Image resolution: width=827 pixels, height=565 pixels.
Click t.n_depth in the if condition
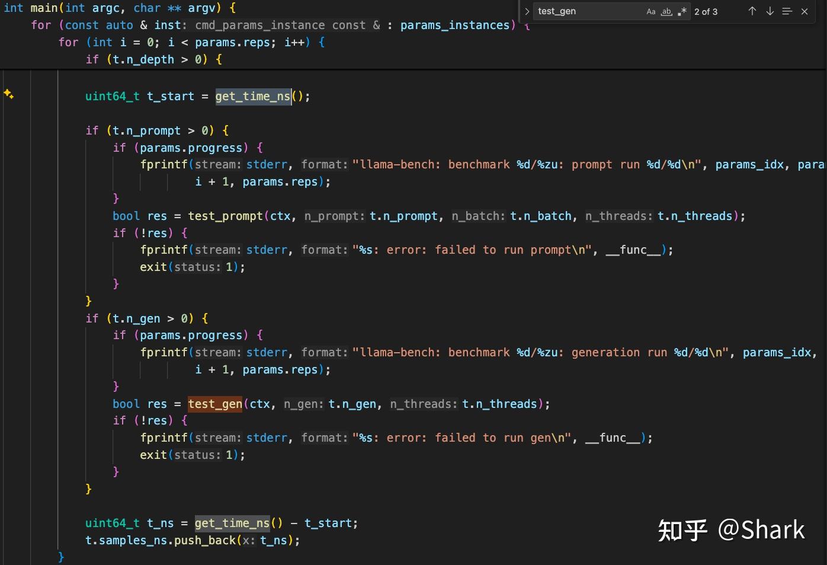pos(143,59)
